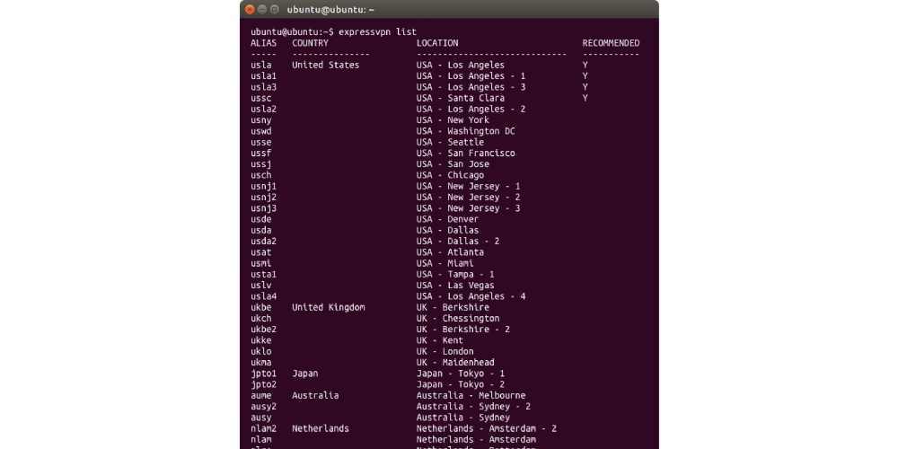
Task: Click the 'USA - Santa Clara' location
Action: [461, 99]
